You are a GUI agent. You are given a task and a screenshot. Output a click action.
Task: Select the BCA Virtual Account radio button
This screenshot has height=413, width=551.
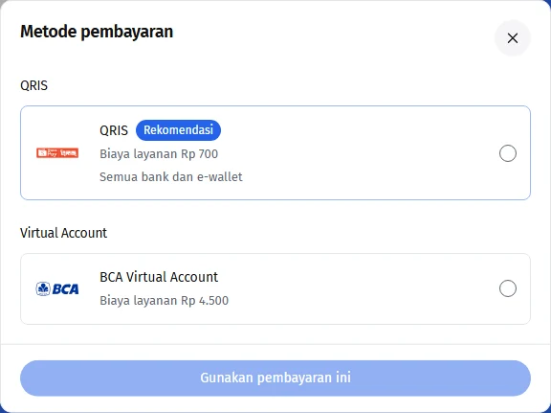point(507,288)
